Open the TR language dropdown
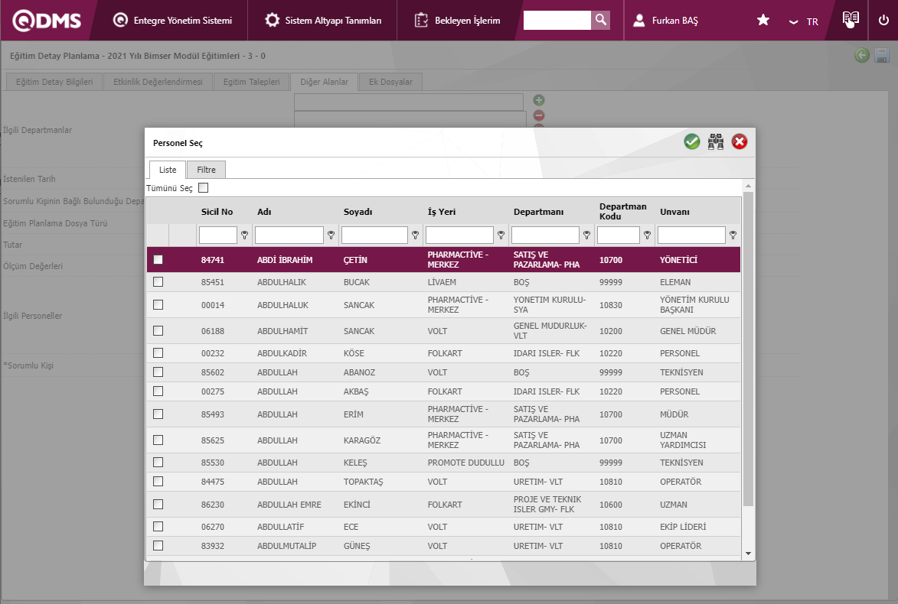 804,21
